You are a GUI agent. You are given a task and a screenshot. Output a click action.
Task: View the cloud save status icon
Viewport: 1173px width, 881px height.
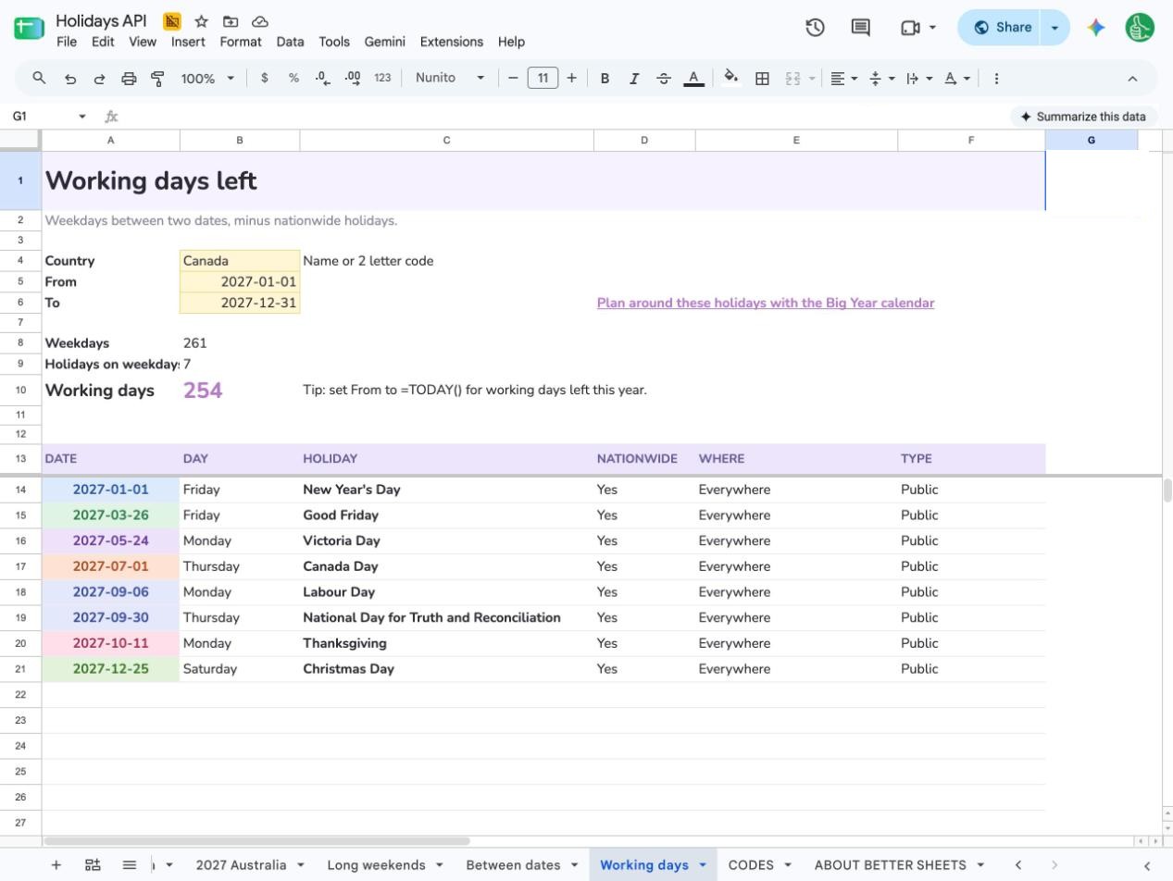click(260, 21)
